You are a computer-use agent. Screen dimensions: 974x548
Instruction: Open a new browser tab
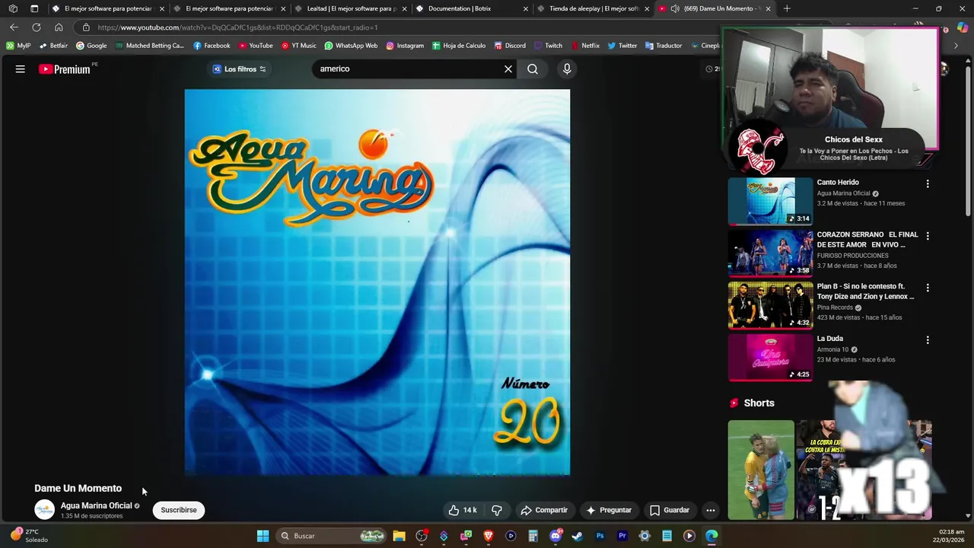pos(787,8)
